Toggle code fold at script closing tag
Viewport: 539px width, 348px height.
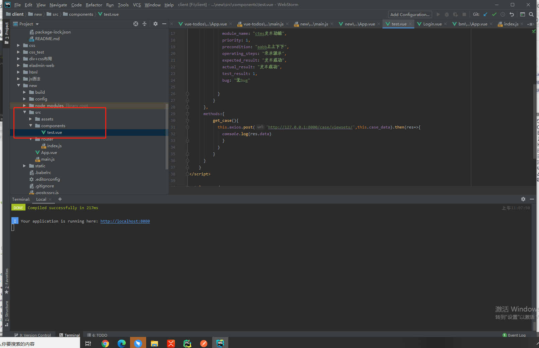[x=187, y=174]
